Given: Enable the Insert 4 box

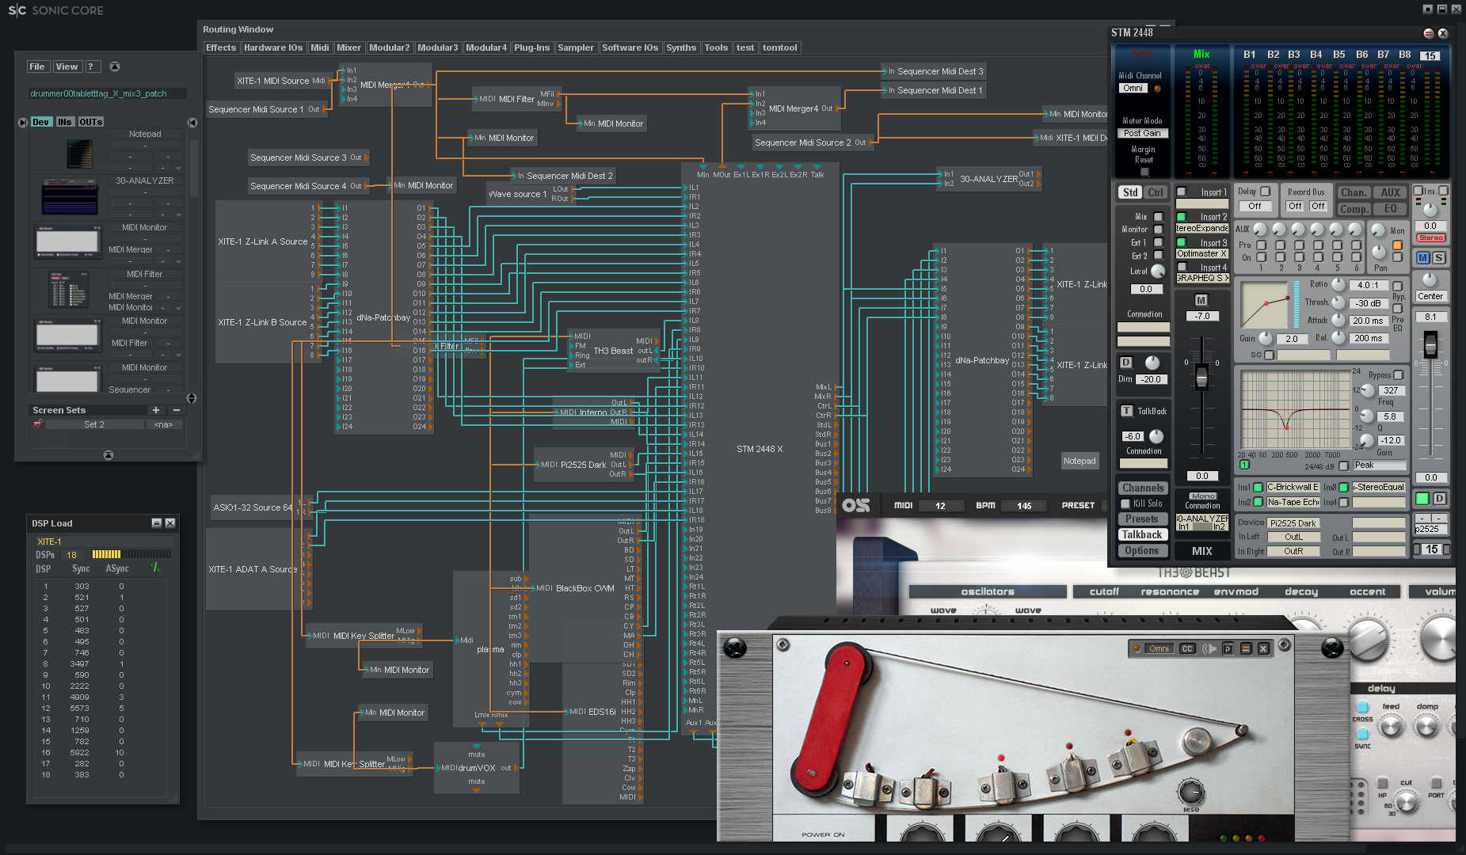Looking at the screenshot, I should point(1182,267).
